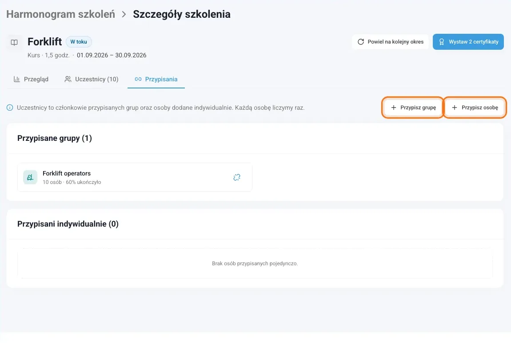Click Wystaw 2 certyfikaty button
This screenshot has width=511, height=343.
pyautogui.click(x=468, y=42)
